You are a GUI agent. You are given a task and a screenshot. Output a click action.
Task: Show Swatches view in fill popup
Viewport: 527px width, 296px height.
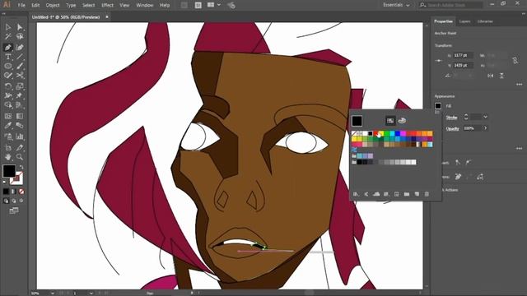tap(390, 121)
